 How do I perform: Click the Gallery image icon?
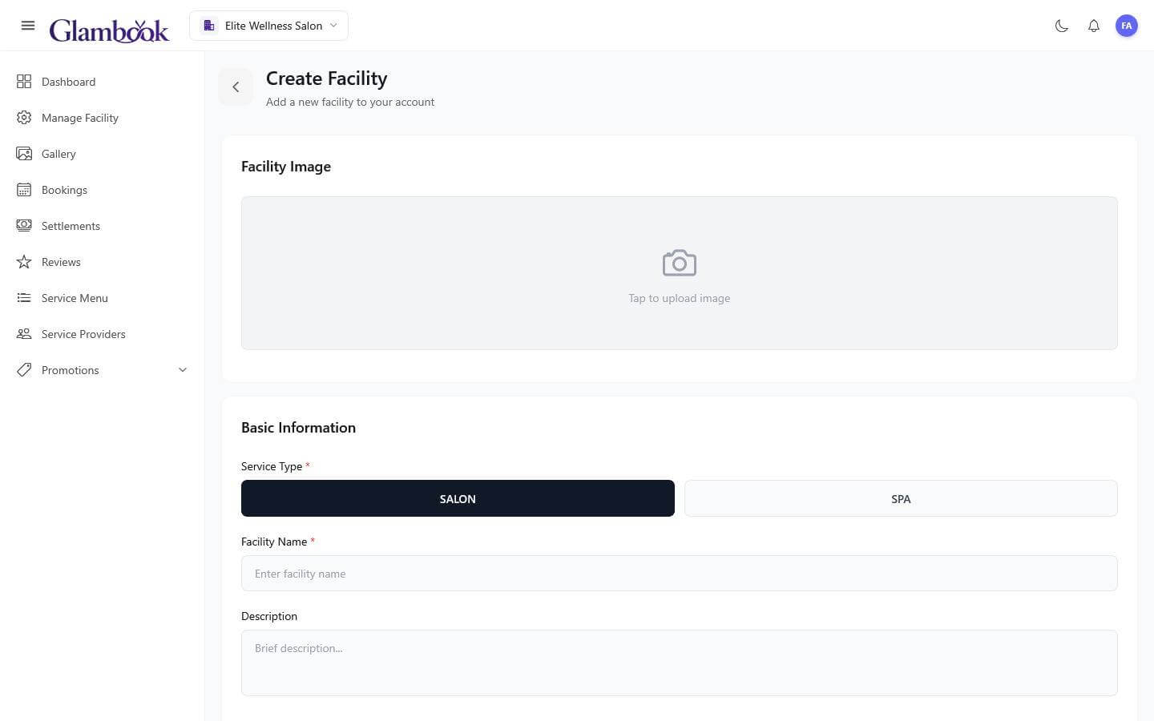[x=24, y=154]
